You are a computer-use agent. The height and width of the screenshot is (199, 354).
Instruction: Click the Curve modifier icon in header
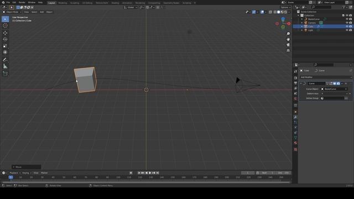(x=305, y=83)
